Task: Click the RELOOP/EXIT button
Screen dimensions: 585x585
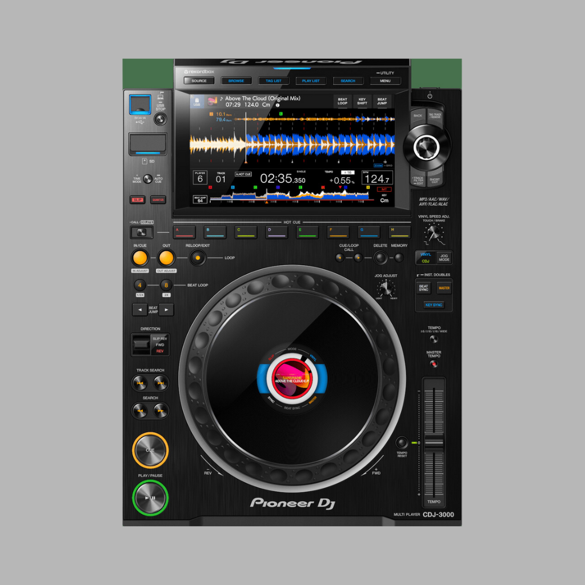Action: click(x=198, y=258)
